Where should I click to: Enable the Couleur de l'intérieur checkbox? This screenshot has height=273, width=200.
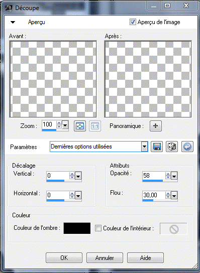(98, 228)
